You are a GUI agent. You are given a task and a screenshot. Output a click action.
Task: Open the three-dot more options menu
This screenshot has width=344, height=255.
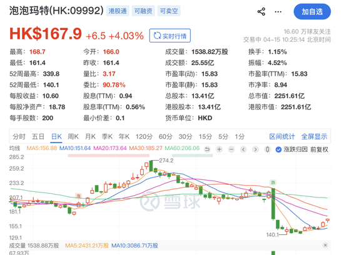[x=278, y=12]
